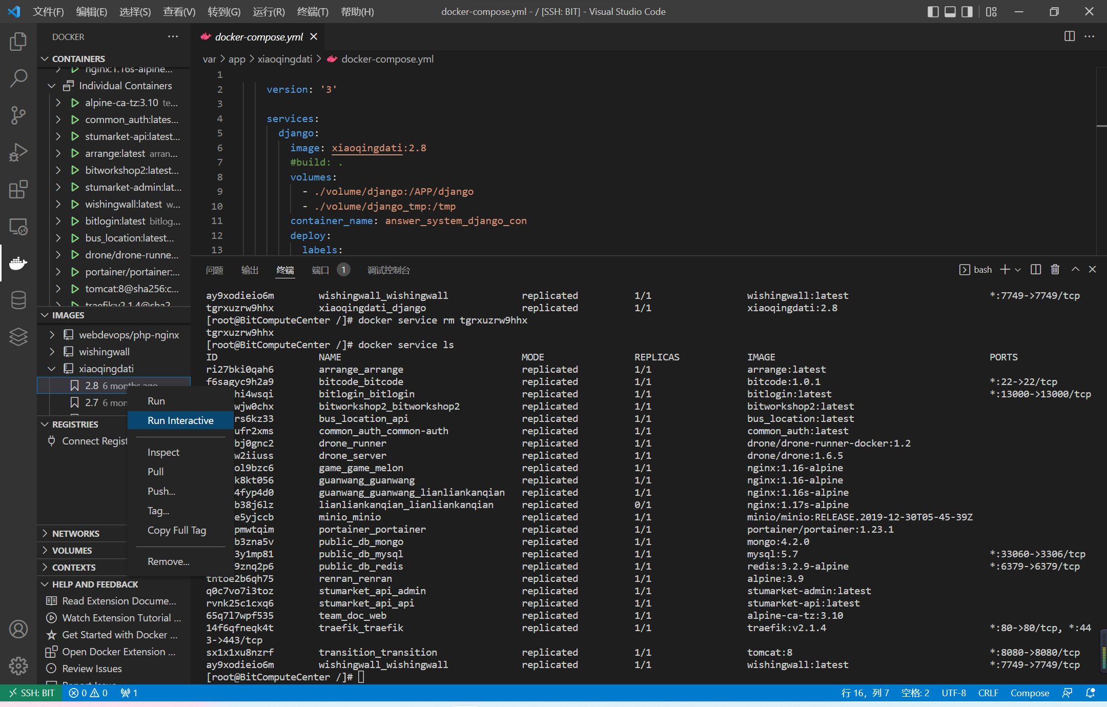Open the Source Control view icon
The height and width of the screenshot is (707, 1107).
18,115
